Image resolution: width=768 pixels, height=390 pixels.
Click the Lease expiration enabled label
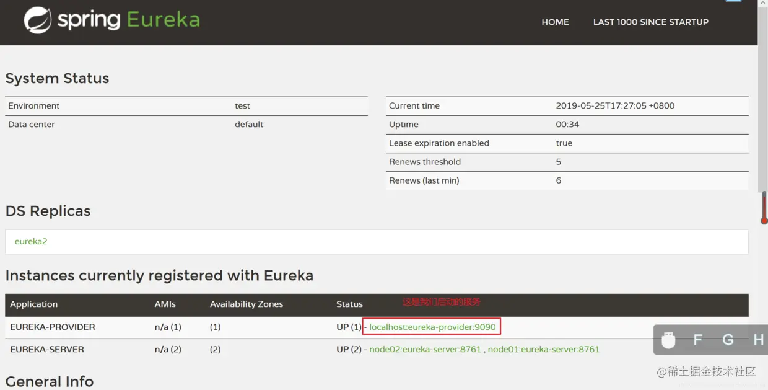(439, 143)
